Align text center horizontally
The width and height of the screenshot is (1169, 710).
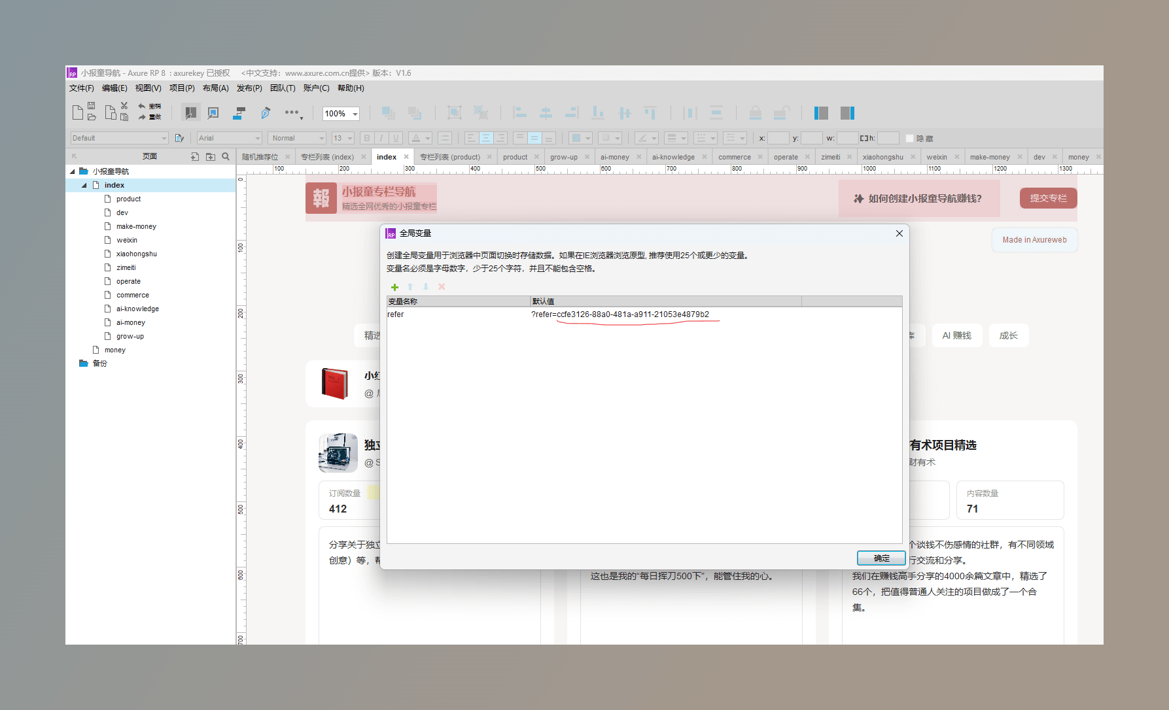[486, 138]
